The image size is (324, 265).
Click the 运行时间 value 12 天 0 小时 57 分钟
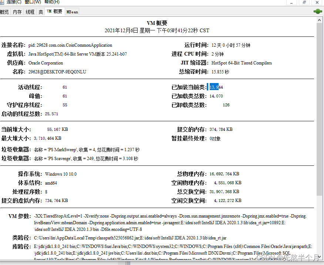[231, 45]
